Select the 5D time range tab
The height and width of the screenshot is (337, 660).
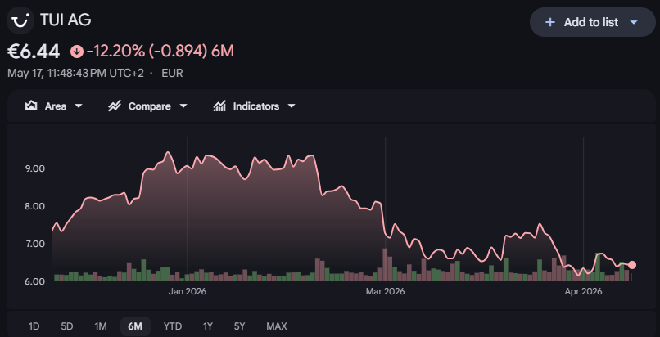[x=67, y=326]
